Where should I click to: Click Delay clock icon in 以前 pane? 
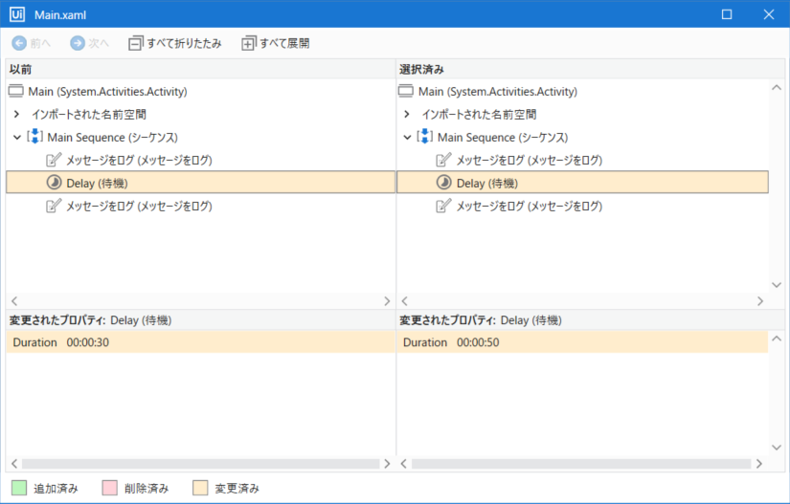(x=54, y=182)
